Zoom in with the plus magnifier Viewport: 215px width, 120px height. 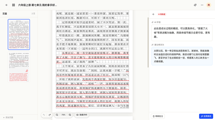(70, 115)
